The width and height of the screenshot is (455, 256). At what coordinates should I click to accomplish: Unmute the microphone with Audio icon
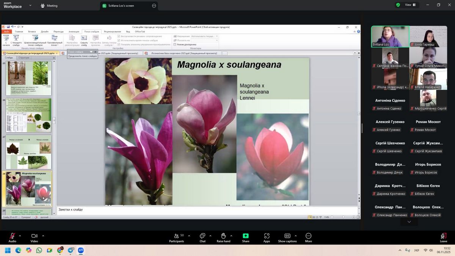pyautogui.click(x=12, y=236)
